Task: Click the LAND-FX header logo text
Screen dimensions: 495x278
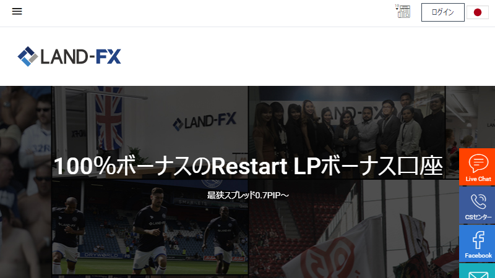Action: 81,57
